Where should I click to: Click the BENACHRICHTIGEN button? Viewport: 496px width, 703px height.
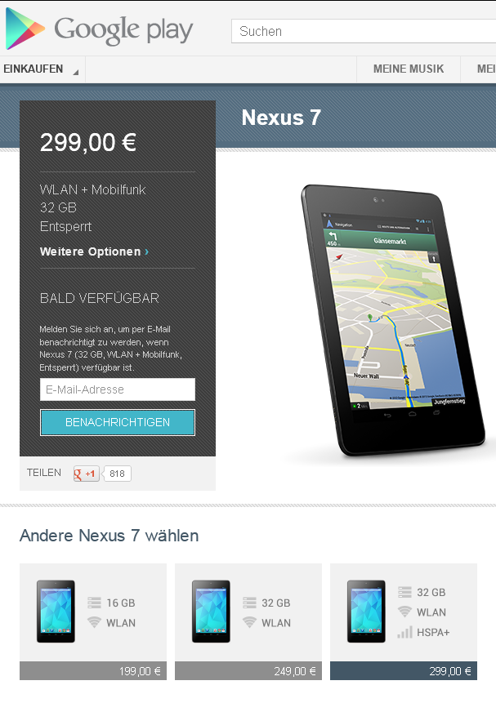(x=118, y=422)
